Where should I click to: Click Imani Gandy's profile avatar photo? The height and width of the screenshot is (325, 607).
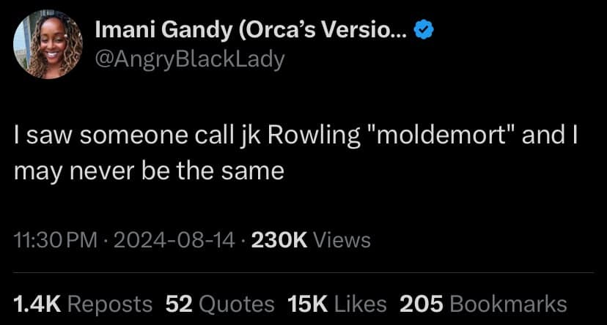(48, 44)
